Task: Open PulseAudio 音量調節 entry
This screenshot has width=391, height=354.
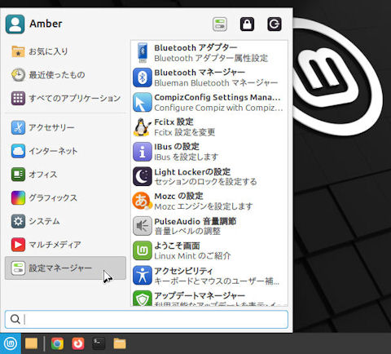Action: (x=209, y=226)
